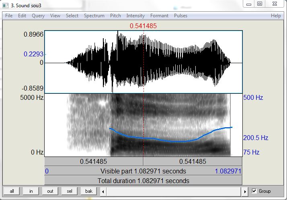
Task: Play the Total duration 1.082971 seconds bar
Action: (x=143, y=181)
